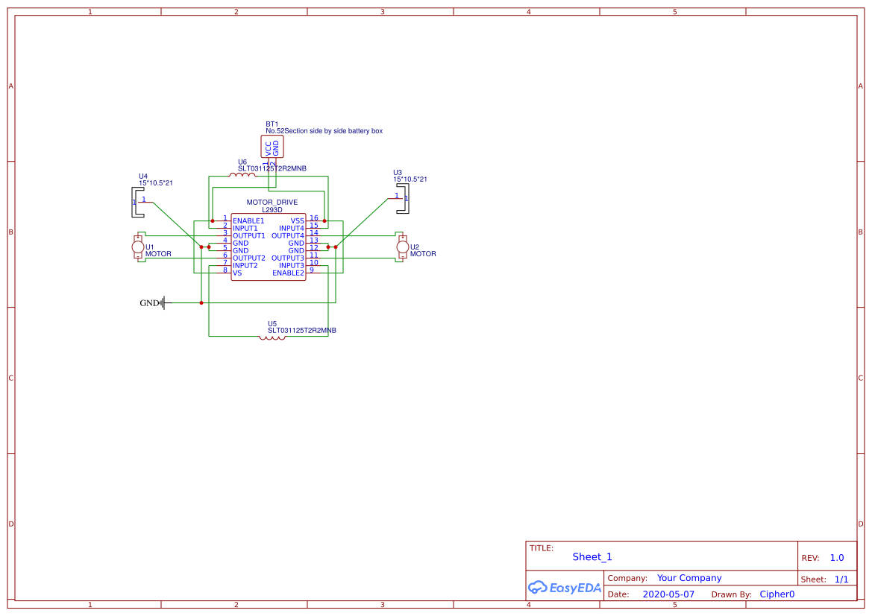Click the Sheet_1 title text

592,556
